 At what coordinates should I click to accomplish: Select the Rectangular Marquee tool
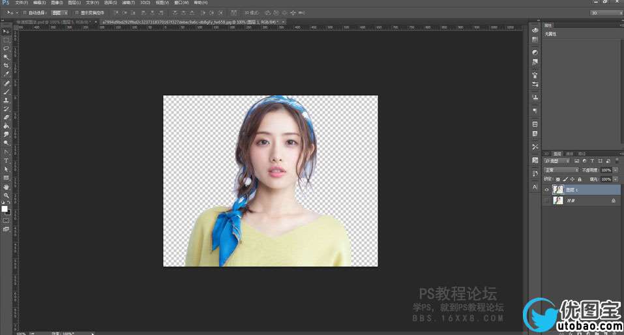point(6,40)
